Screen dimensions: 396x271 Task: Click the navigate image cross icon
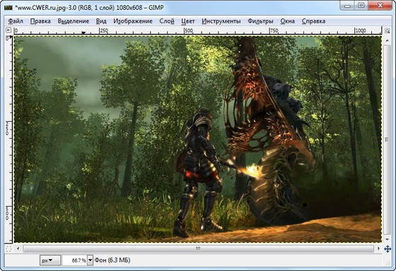[388, 249]
